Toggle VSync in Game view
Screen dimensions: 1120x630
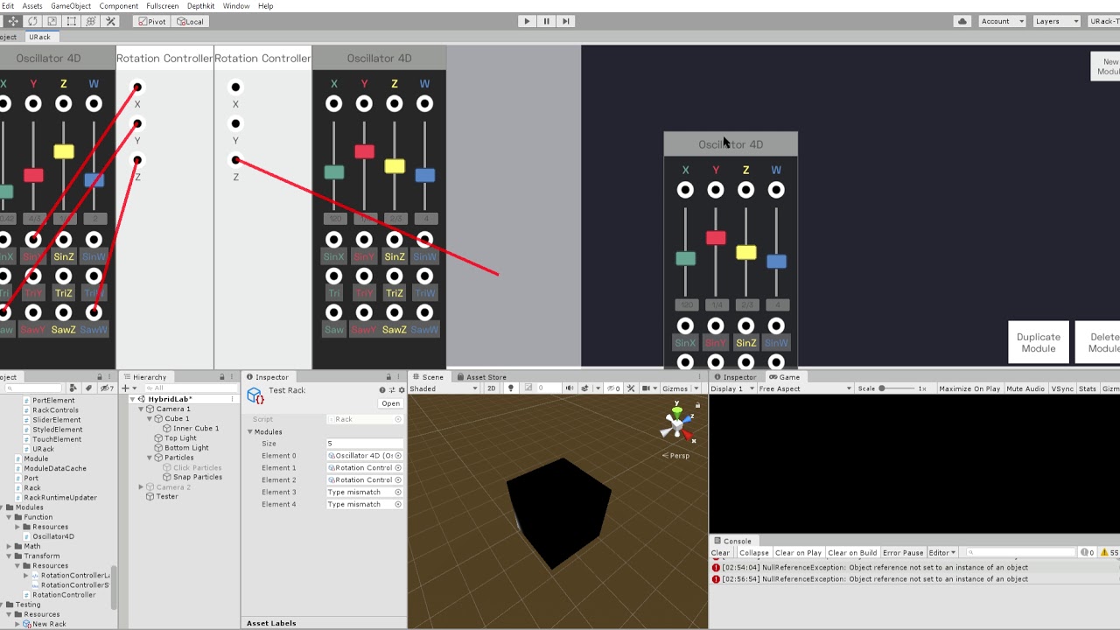click(x=1062, y=388)
